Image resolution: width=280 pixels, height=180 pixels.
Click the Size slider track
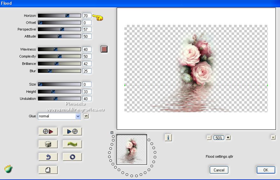(59, 84)
